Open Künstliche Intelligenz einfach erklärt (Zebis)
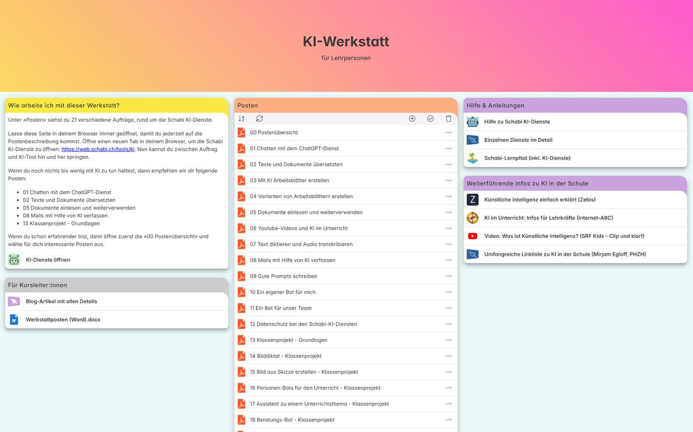693x432 pixels. point(540,200)
